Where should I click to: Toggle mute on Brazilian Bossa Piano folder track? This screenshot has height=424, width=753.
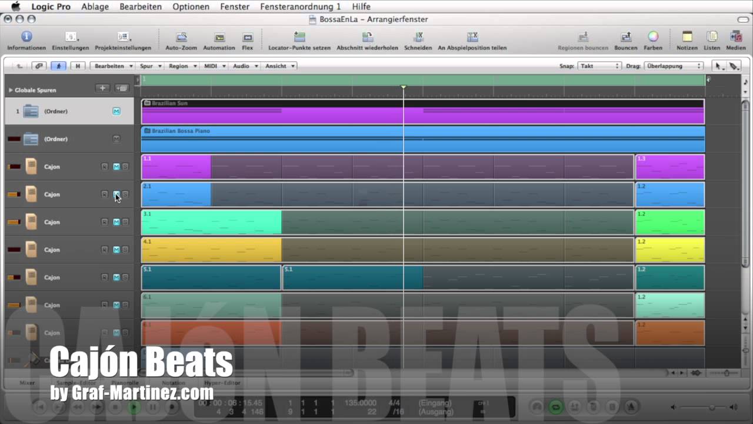point(116,139)
